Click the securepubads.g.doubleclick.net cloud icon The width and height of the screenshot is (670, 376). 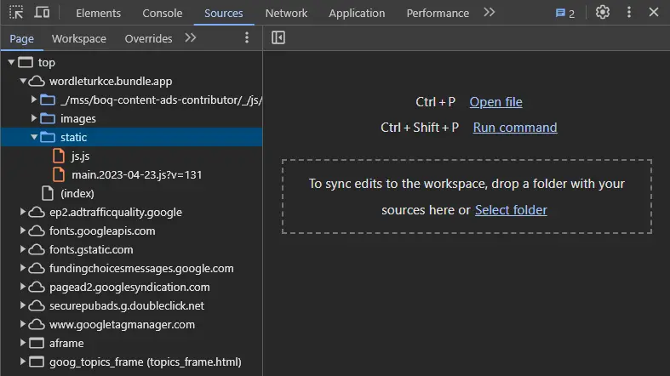coord(37,305)
